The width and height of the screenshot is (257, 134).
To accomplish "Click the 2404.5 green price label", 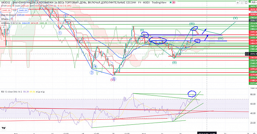I will pos(253,43).
